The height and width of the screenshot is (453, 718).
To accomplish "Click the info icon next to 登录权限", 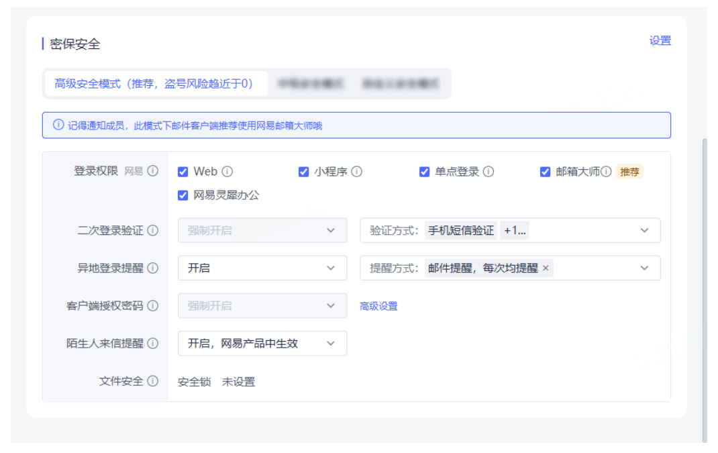I will [x=153, y=171].
